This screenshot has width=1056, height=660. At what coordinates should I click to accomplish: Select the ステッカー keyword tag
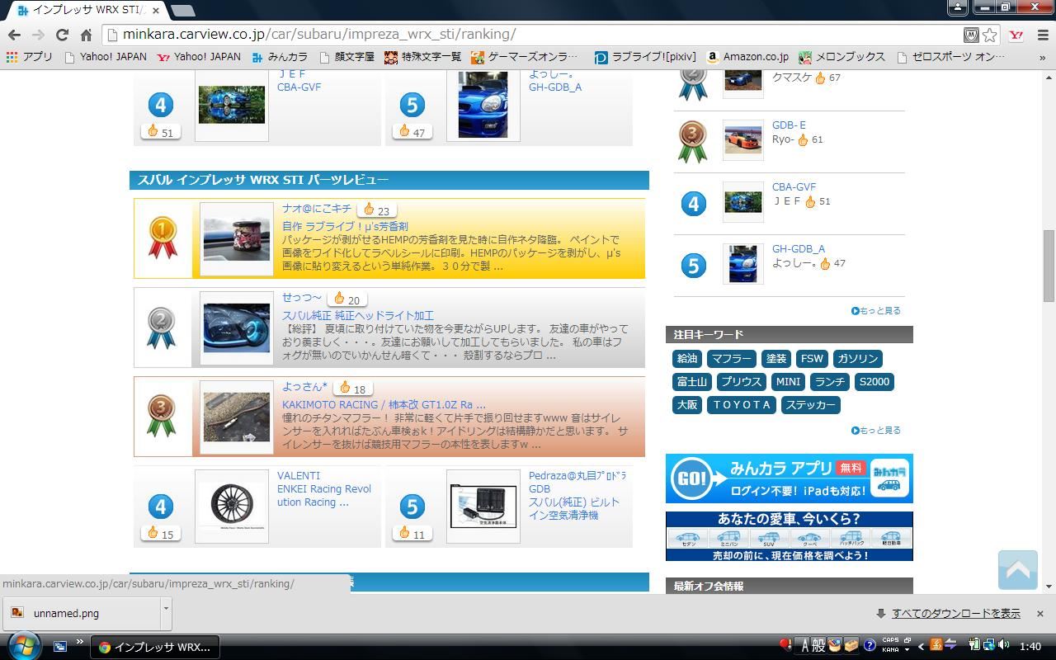[810, 405]
